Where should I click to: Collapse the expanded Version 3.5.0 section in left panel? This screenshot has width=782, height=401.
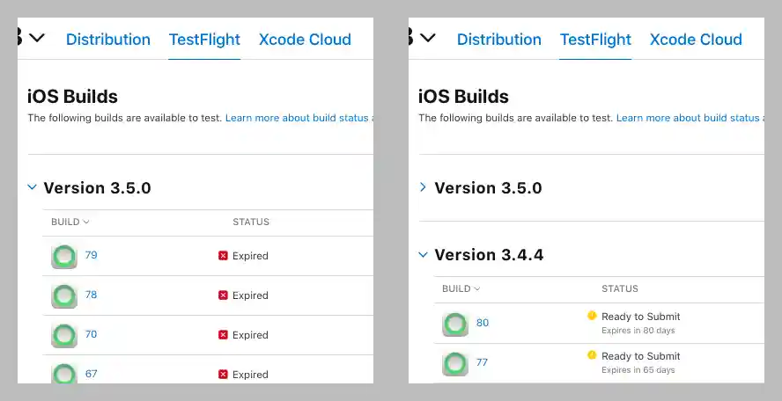point(32,187)
